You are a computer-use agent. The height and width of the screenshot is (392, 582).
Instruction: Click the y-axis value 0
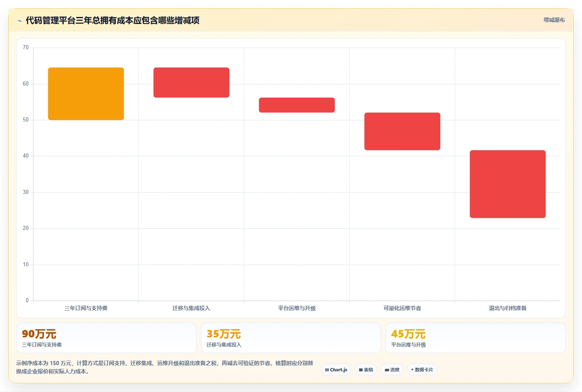click(x=27, y=301)
